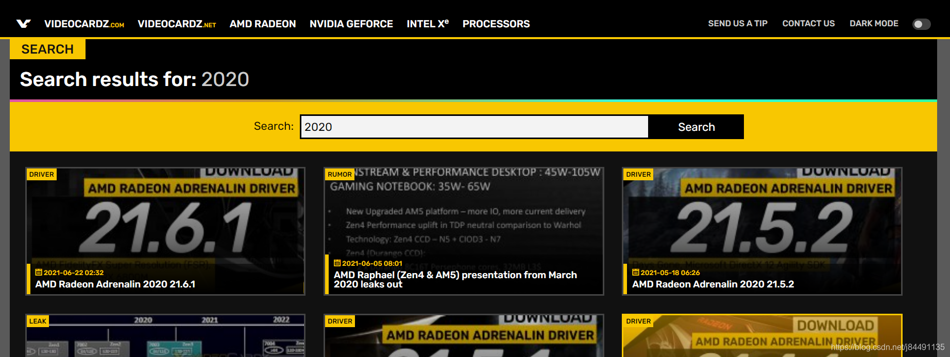Click the LEAK tag on roadmap card
Viewport: 950px width, 357px height.
pyautogui.click(x=38, y=321)
